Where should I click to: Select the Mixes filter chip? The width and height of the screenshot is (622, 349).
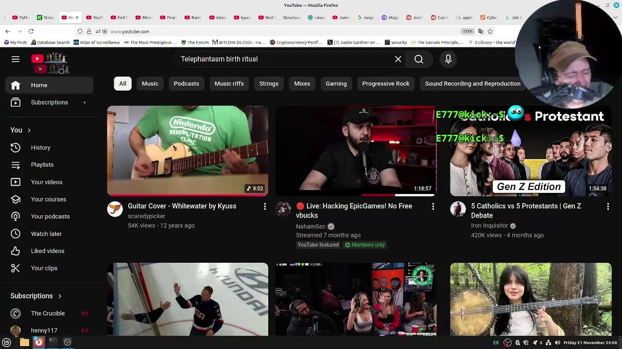pos(302,84)
